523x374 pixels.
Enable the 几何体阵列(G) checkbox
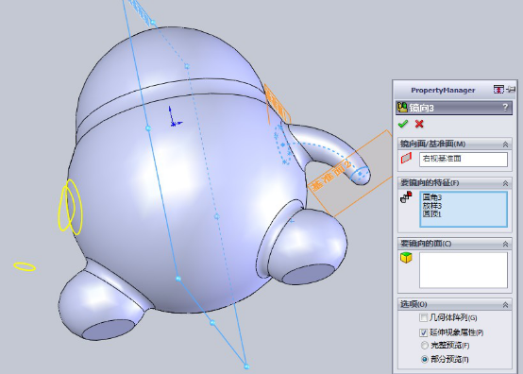pyautogui.click(x=423, y=317)
